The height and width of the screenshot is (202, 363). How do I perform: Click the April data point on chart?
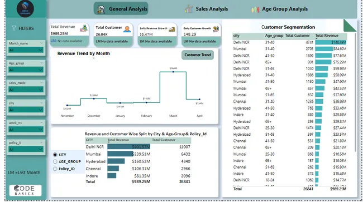coord(199,100)
